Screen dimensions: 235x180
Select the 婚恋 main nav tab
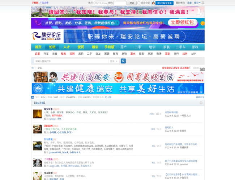(95, 47)
